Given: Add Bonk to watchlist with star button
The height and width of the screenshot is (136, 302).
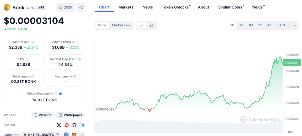Looking at the screenshot, I should point(65,7).
